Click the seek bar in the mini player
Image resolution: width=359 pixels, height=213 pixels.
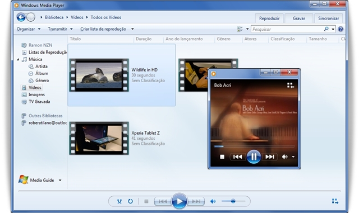coord(254,146)
